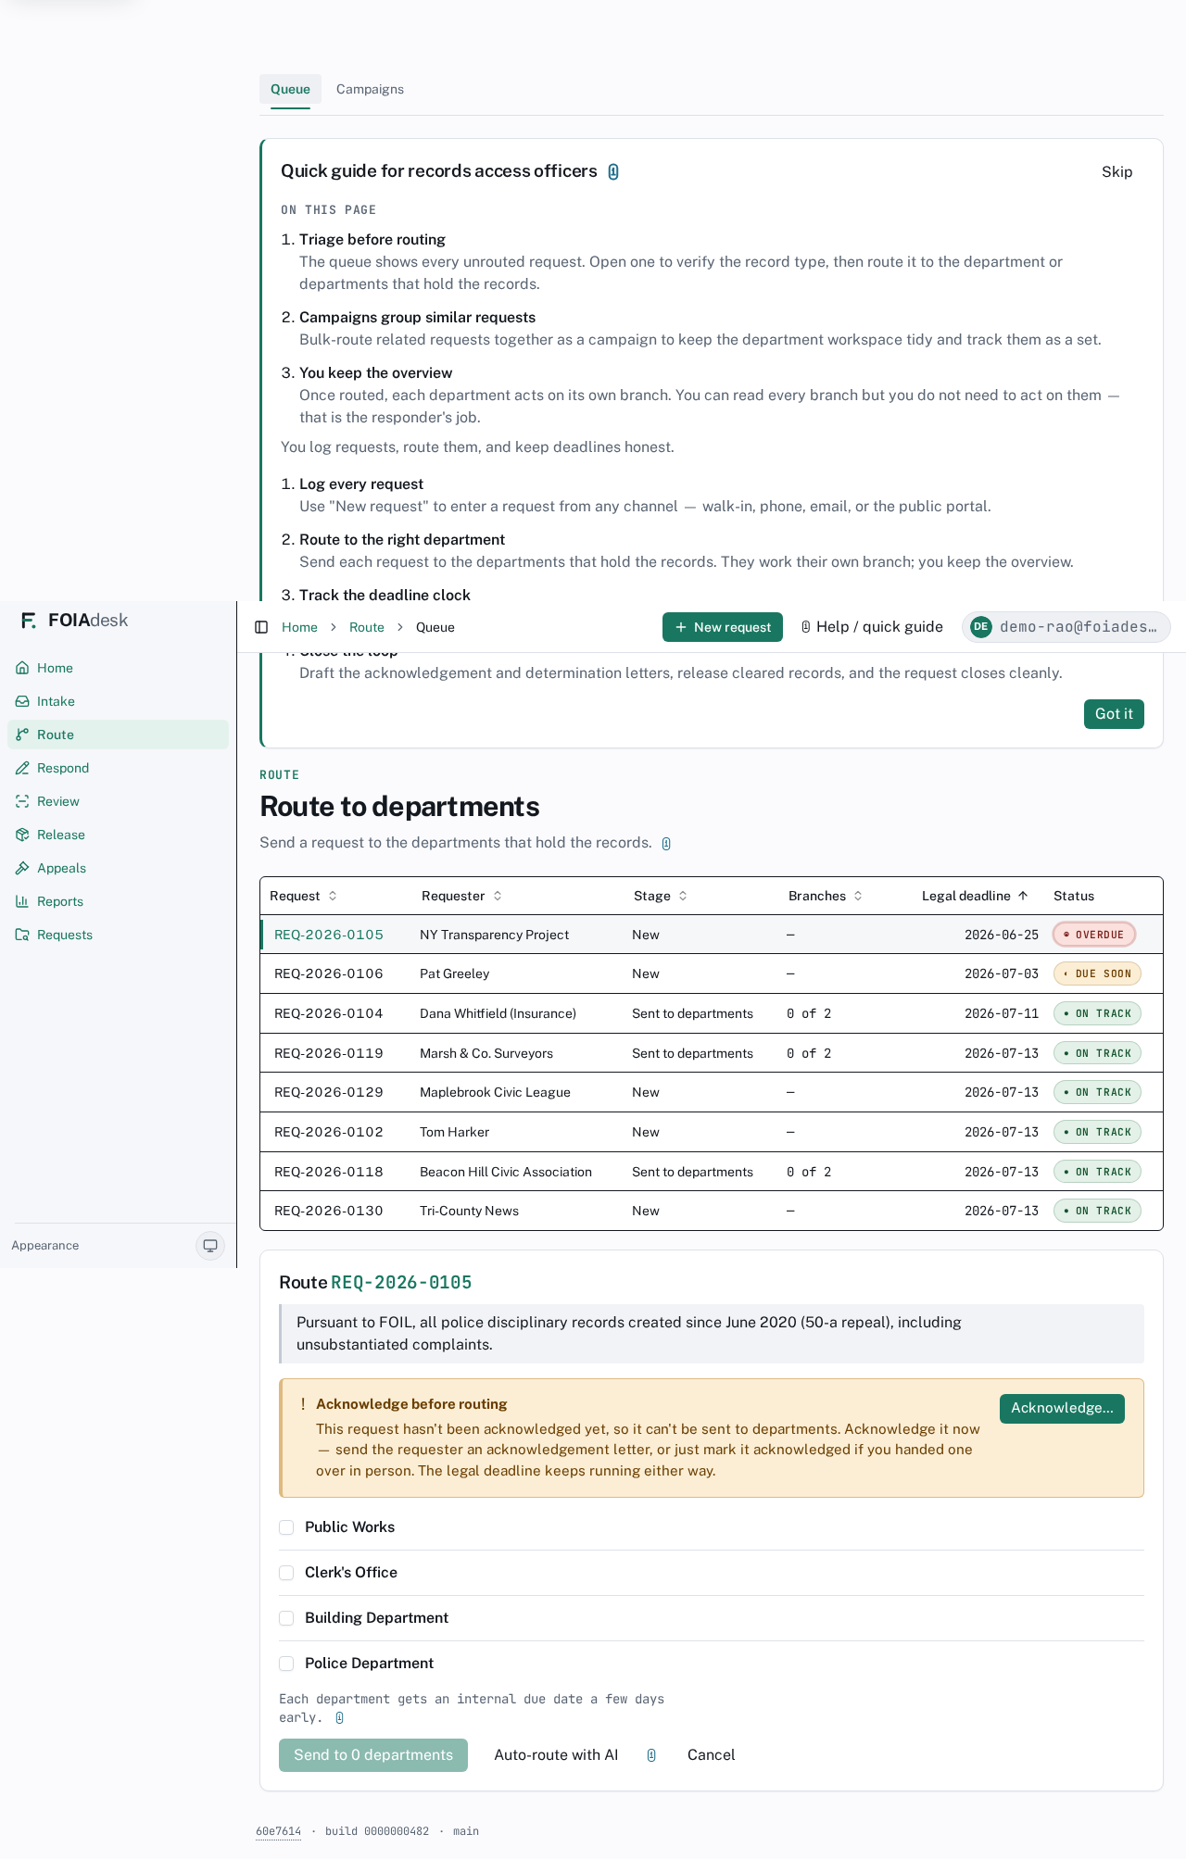The height and width of the screenshot is (1859, 1186).
Task: Select the Tom Harker row
Action: (x=711, y=1132)
